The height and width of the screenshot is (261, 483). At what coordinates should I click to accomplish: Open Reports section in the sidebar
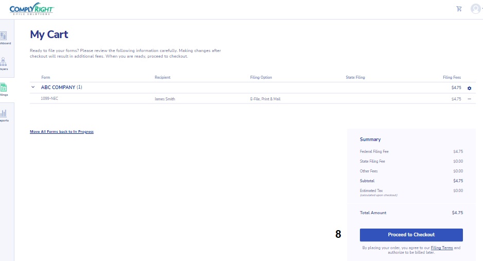click(x=4, y=115)
